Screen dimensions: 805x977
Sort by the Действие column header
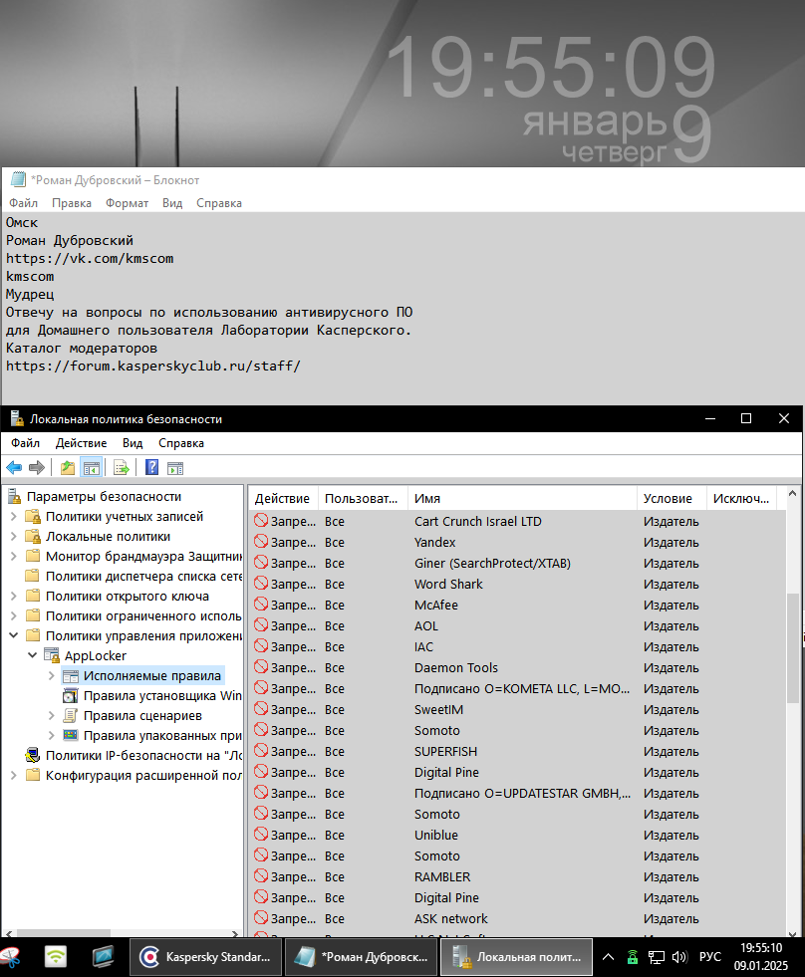coord(283,499)
